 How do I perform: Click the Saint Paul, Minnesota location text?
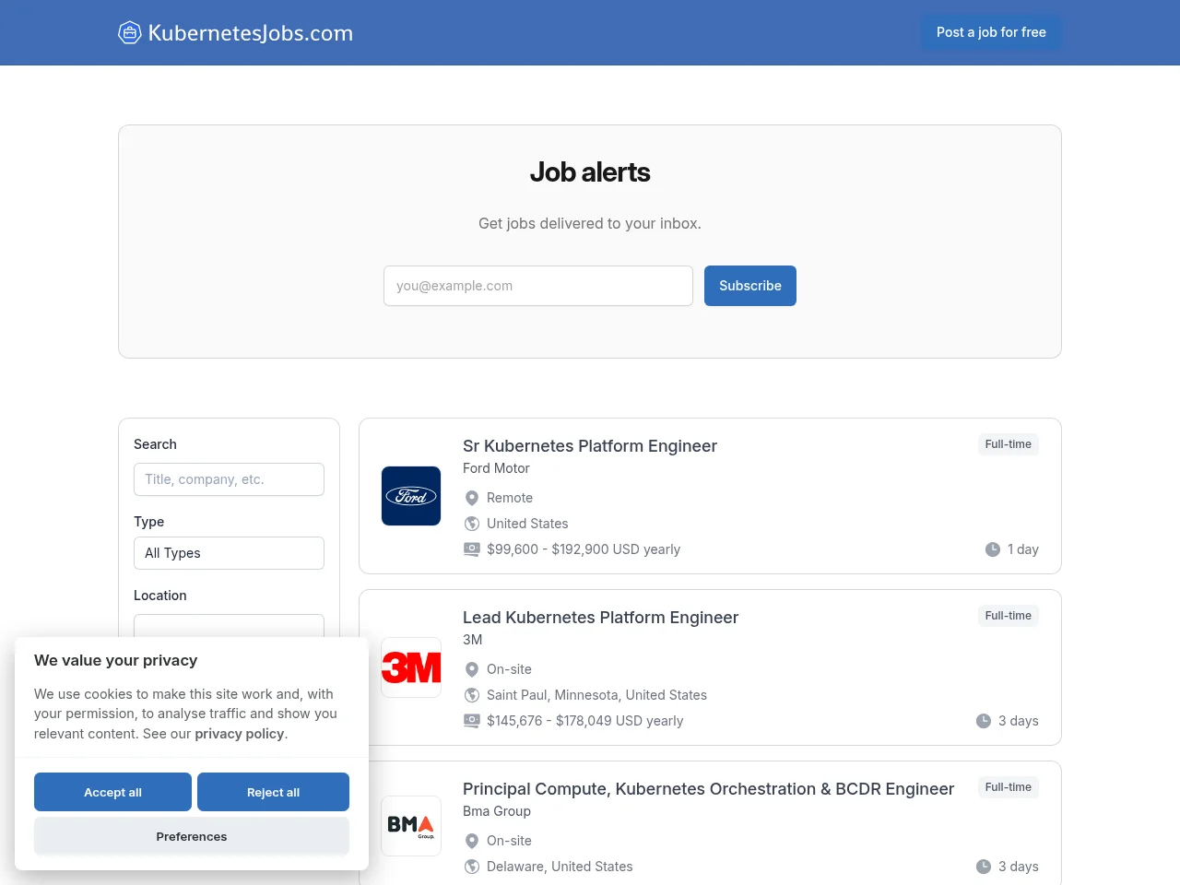click(x=596, y=695)
